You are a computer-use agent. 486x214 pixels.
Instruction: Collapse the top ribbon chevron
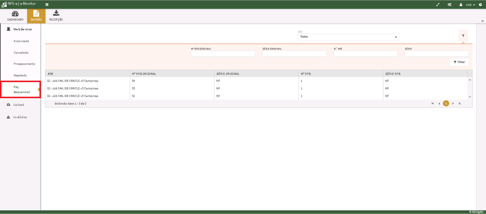[x=482, y=21]
